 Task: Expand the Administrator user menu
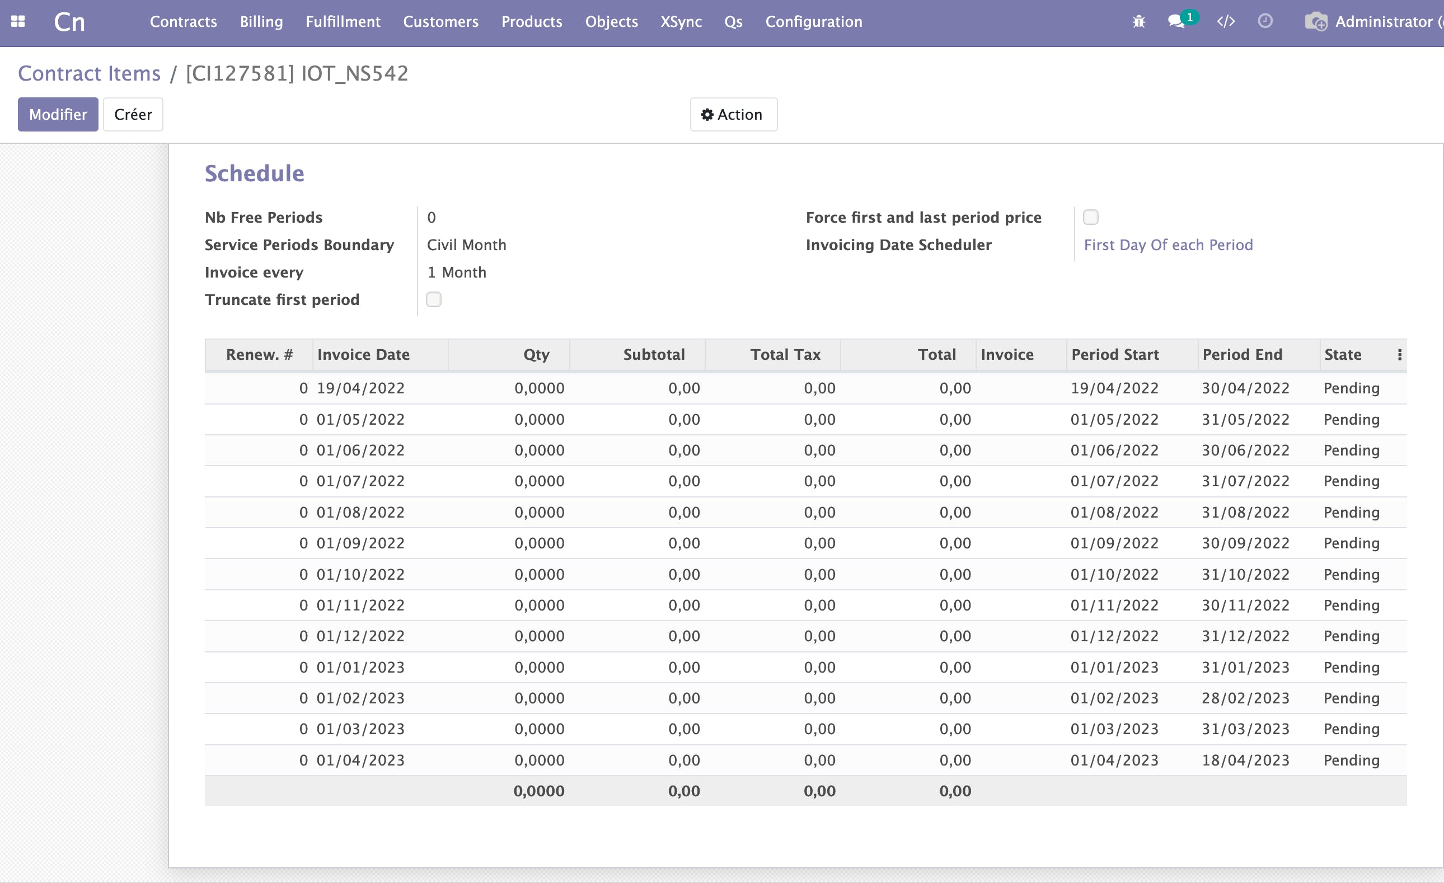coord(1383,22)
